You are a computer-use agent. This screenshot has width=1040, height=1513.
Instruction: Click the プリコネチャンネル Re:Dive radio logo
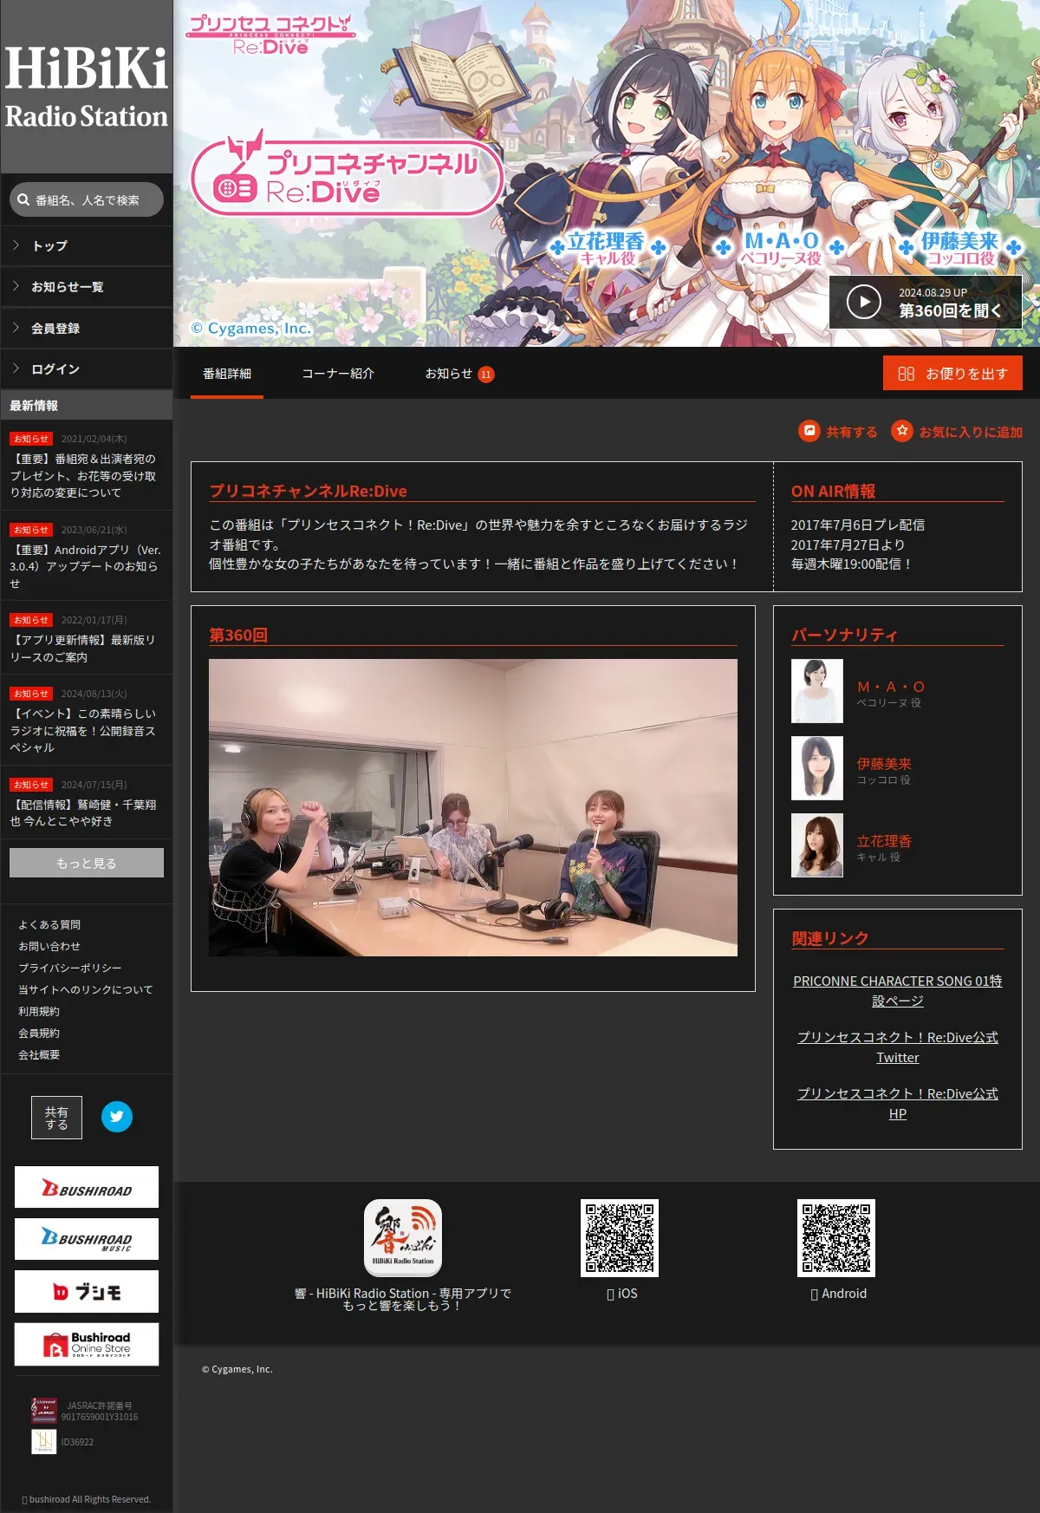pyautogui.click(x=348, y=173)
